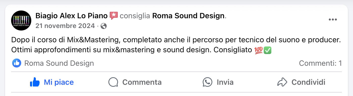Toggle like with Mi piace label
This screenshot has width=353, height=96.
59,82
